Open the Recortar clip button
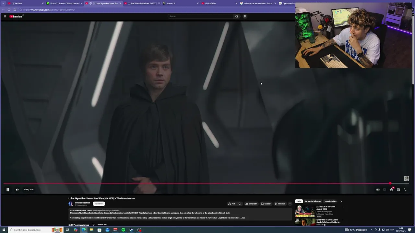The image size is (415, 233). click(x=280, y=204)
